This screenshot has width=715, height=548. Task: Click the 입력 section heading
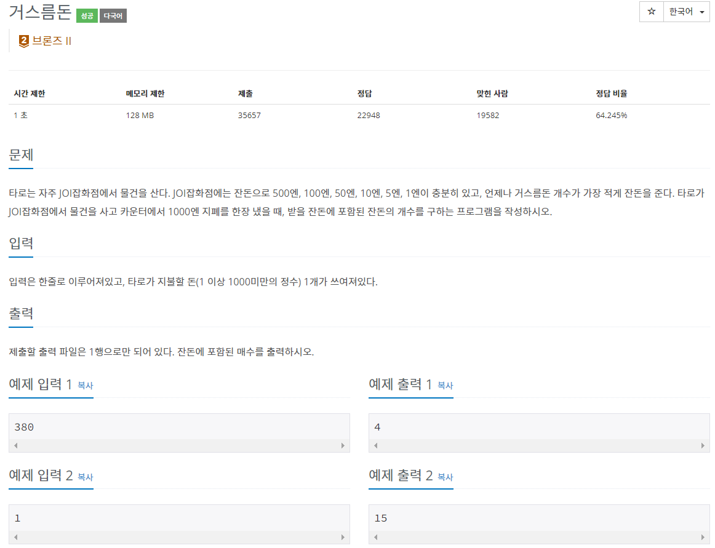pos(21,243)
